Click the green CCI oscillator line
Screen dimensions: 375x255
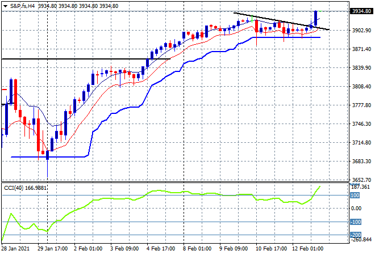pos(114,199)
